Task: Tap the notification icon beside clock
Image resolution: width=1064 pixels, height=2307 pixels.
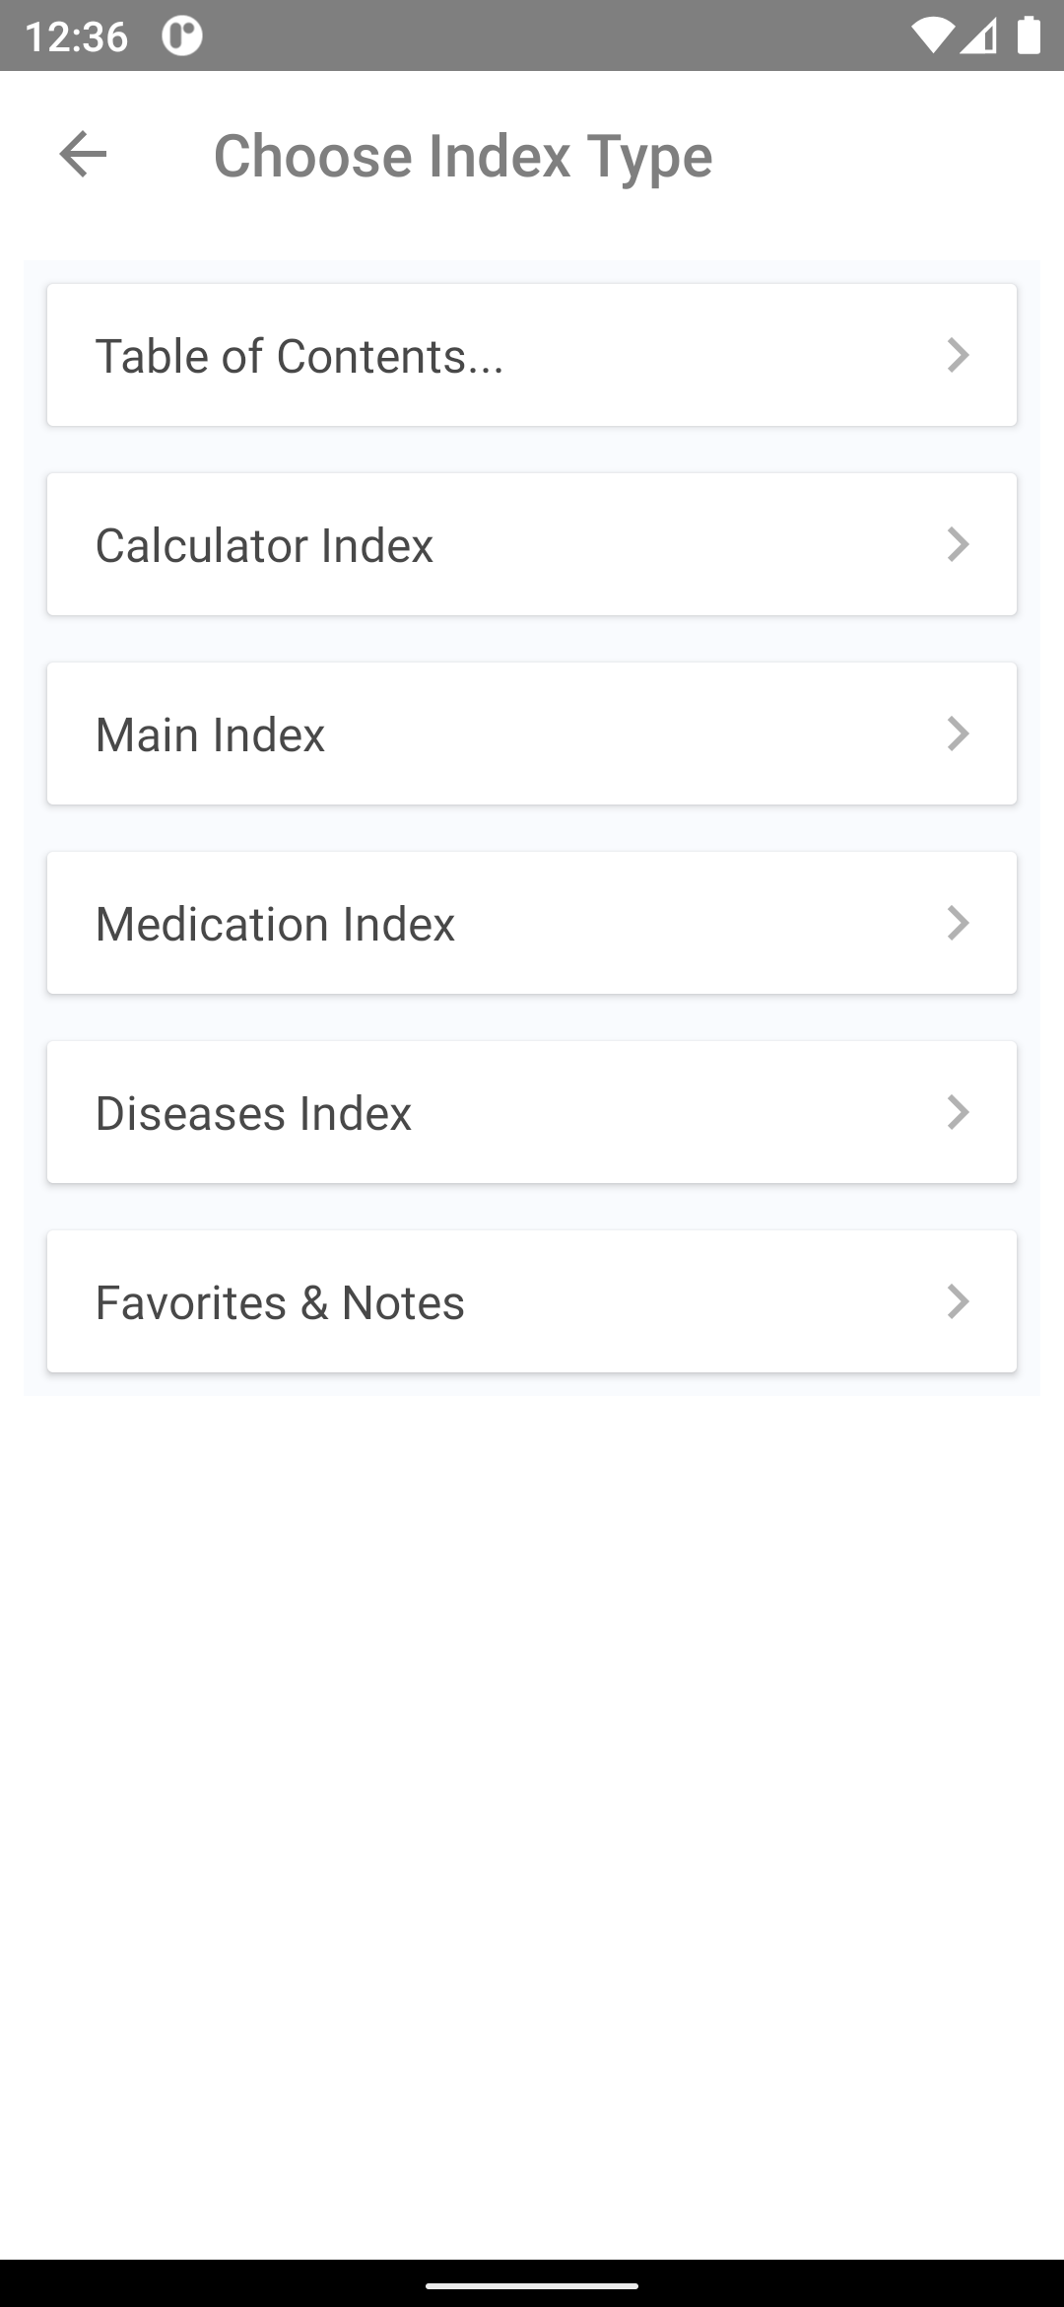Action: coord(182,36)
